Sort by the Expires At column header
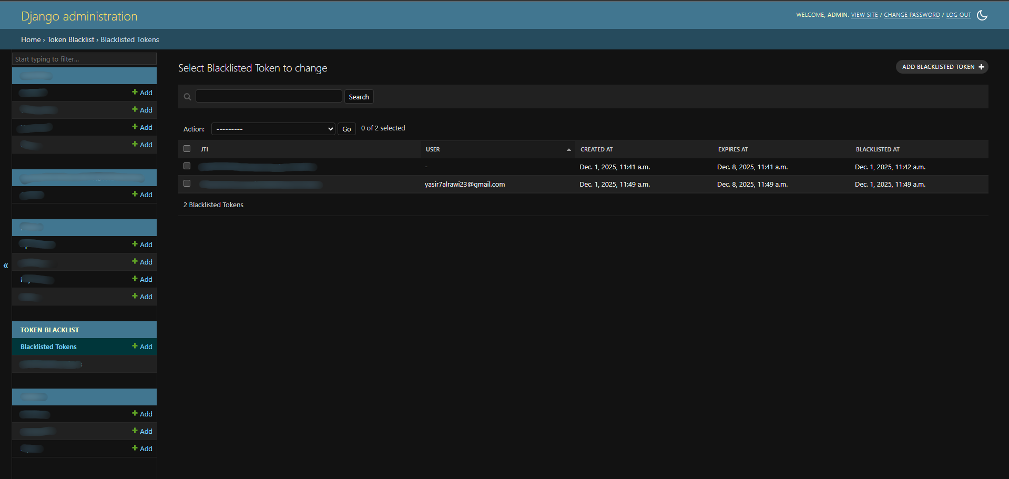 (733, 150)
